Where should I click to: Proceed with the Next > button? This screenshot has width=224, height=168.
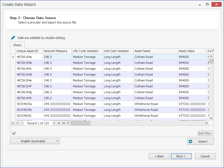pyautogui.click(x=181, y=156)
